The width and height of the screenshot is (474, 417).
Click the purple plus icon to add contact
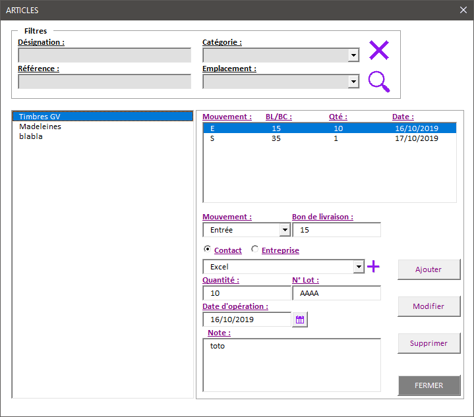[373, 266]
